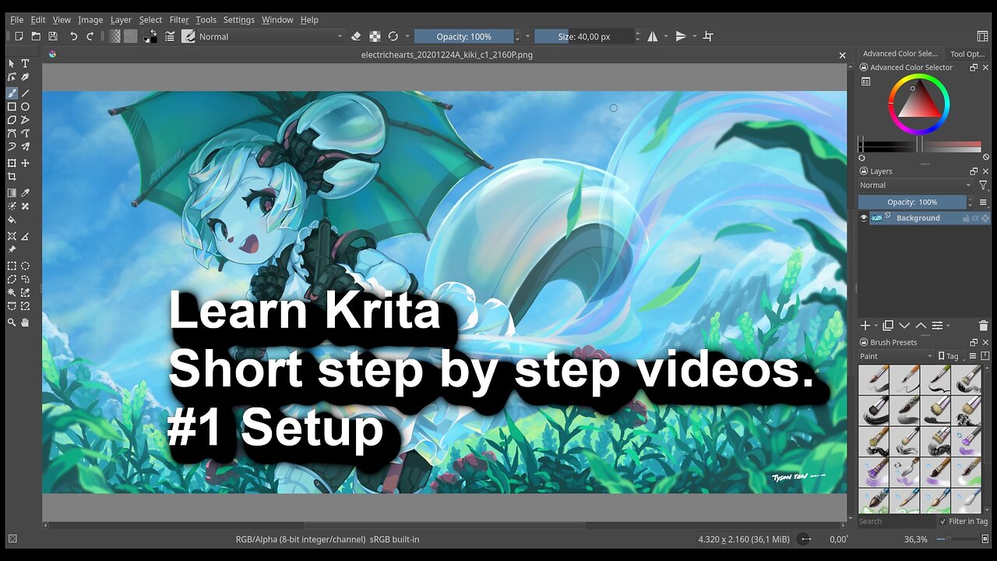The image size is (997, 561).
Task: Click the Choose brush preset button
Action: (188, 36)
